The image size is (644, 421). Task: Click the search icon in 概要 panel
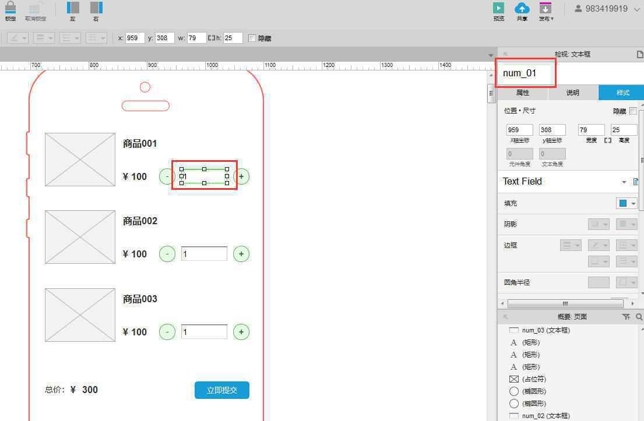pyautogui.click(x=639, y=317)
